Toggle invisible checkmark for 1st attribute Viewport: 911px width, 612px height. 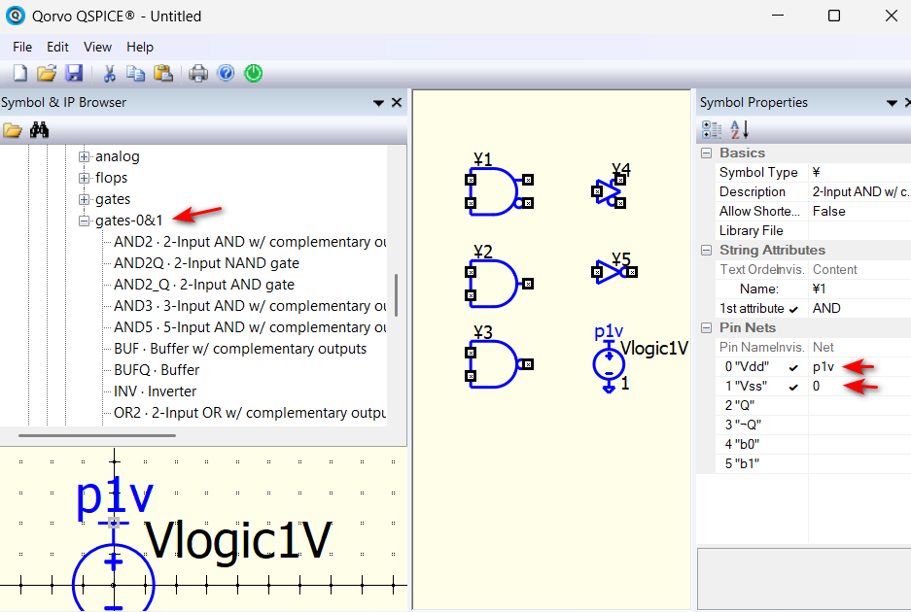pyautogui.click(x=794, y=309)
